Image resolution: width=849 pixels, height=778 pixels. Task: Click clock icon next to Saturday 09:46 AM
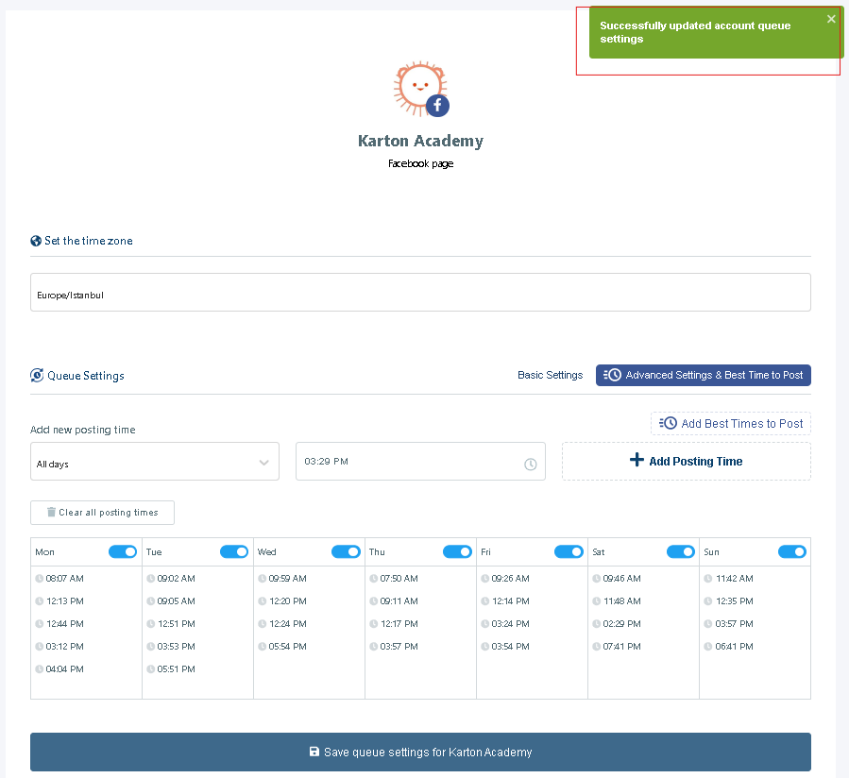[x=597, y=578]
